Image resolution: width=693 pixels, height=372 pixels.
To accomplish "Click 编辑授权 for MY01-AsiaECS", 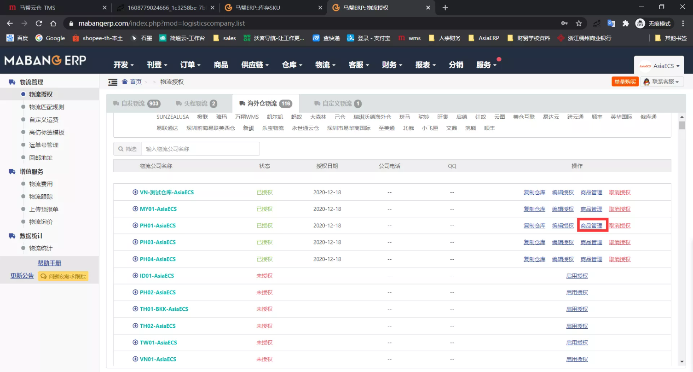I will pyautogui.click(x=563, y=209).
